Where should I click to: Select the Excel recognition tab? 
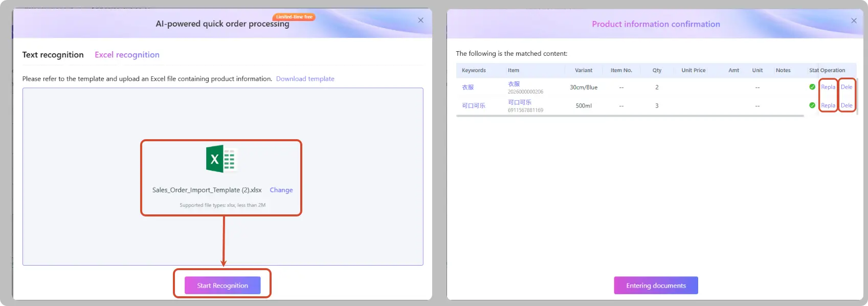pos(127,55)
